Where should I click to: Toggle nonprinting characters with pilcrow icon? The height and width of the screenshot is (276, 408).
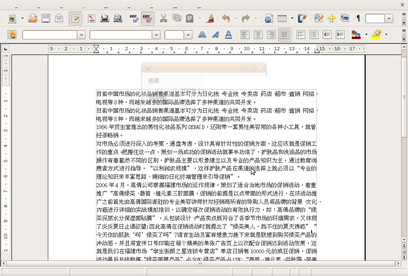358,18
